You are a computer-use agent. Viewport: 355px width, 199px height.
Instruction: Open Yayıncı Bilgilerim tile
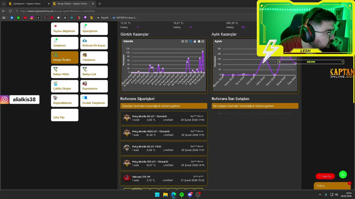65,29
